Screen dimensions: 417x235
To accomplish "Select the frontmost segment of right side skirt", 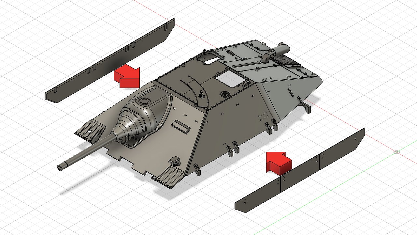I will tap(257, 195).
